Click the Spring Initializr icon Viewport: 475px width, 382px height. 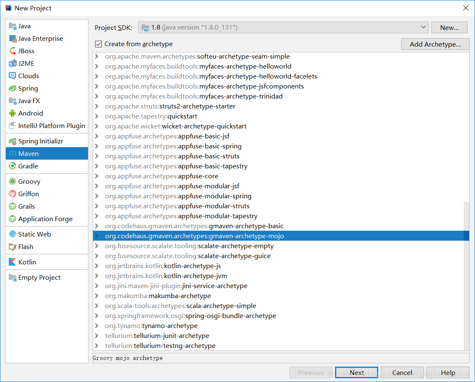pos(12,141)
